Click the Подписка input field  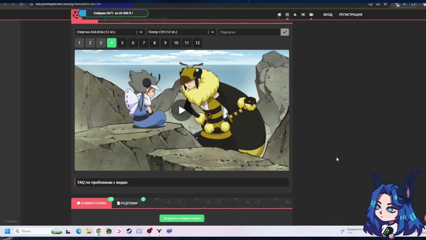249,32
